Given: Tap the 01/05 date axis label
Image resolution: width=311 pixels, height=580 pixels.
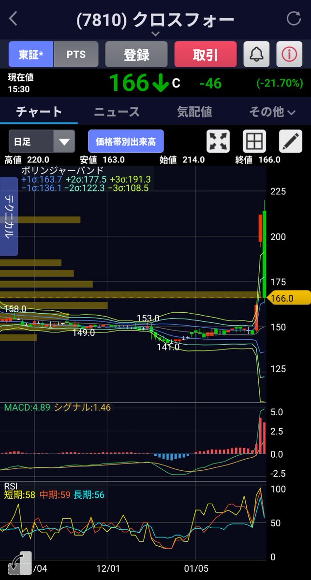Looking at the screenshot, I should tap(195, 569).
